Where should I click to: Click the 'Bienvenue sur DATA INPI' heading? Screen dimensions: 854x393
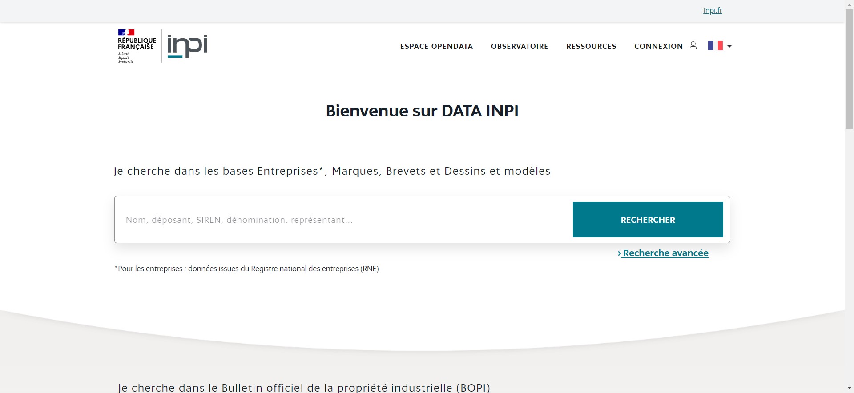click(x=422, y=111)
